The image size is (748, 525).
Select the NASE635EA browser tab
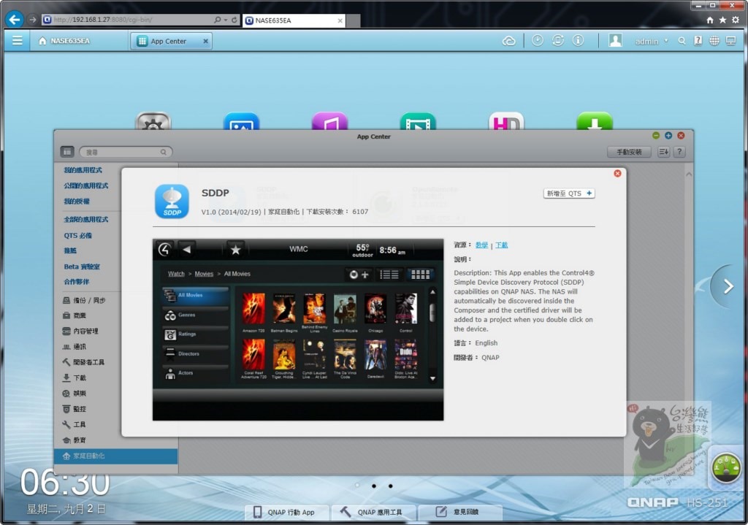(294, 20)
